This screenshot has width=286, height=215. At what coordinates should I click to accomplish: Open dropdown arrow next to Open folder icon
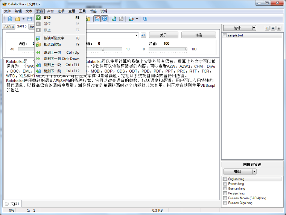pos(23,19)
